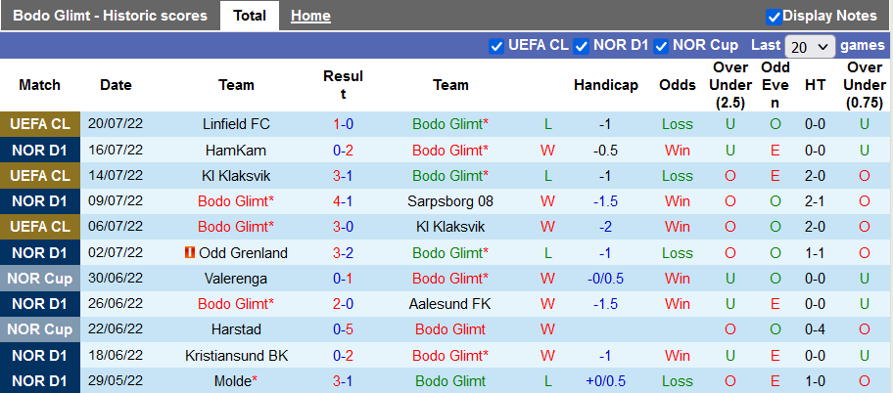This screenshot has height=393, width=893.
Task: Click the UEFA CL badge for 20/07/22
Action: tap(40, 124)
